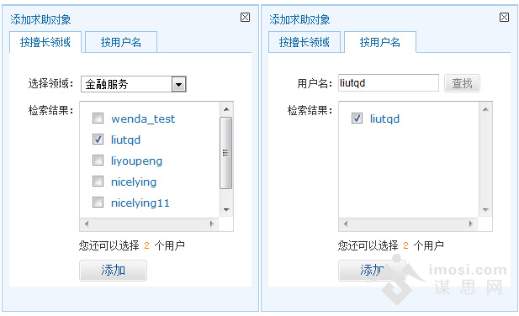Click the left list's scroll-up arrow
The height and width of the screenshot is (316, 519).
(x=226, y=109)
